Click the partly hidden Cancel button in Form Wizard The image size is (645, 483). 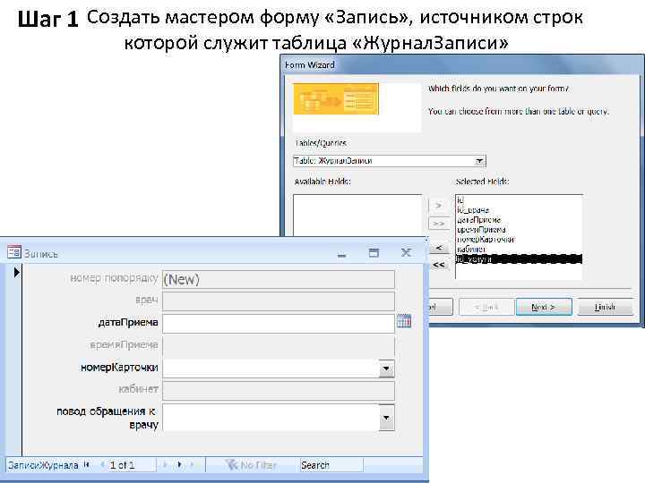click(x=440, y=307)
